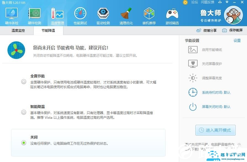Click the 设置 link in 节能设置
The image size is (247, 162).
tap(237, 40)
